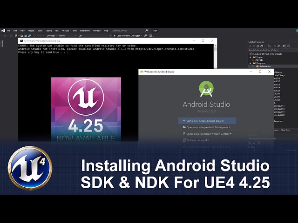The image size is (298, 223).
Task: Click the Save All toolbar icon
Action: tap(29, 35)
